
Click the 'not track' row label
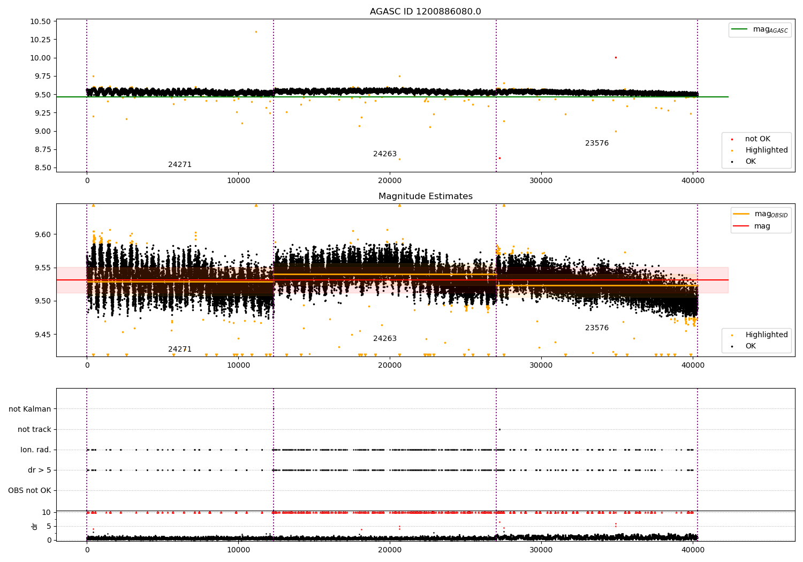pos(34,429)
